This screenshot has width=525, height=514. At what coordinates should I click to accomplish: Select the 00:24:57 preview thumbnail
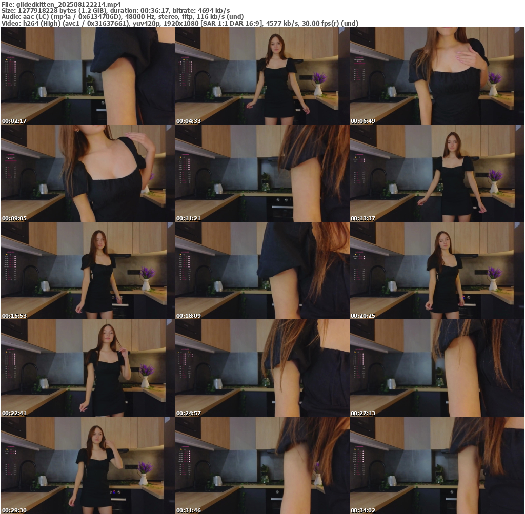(x=262, y=368)
